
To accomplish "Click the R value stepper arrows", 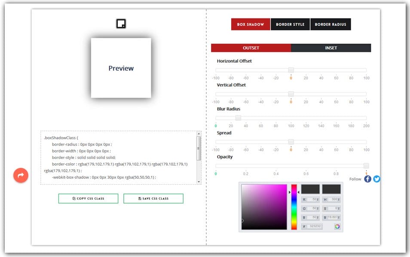I will pos(318,200).
